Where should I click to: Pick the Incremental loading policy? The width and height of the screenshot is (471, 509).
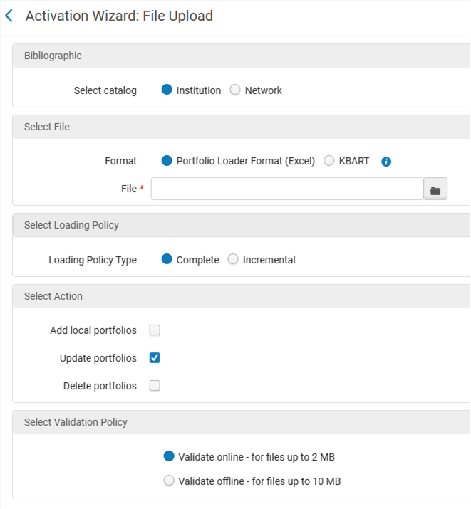(x=233, y=260)
